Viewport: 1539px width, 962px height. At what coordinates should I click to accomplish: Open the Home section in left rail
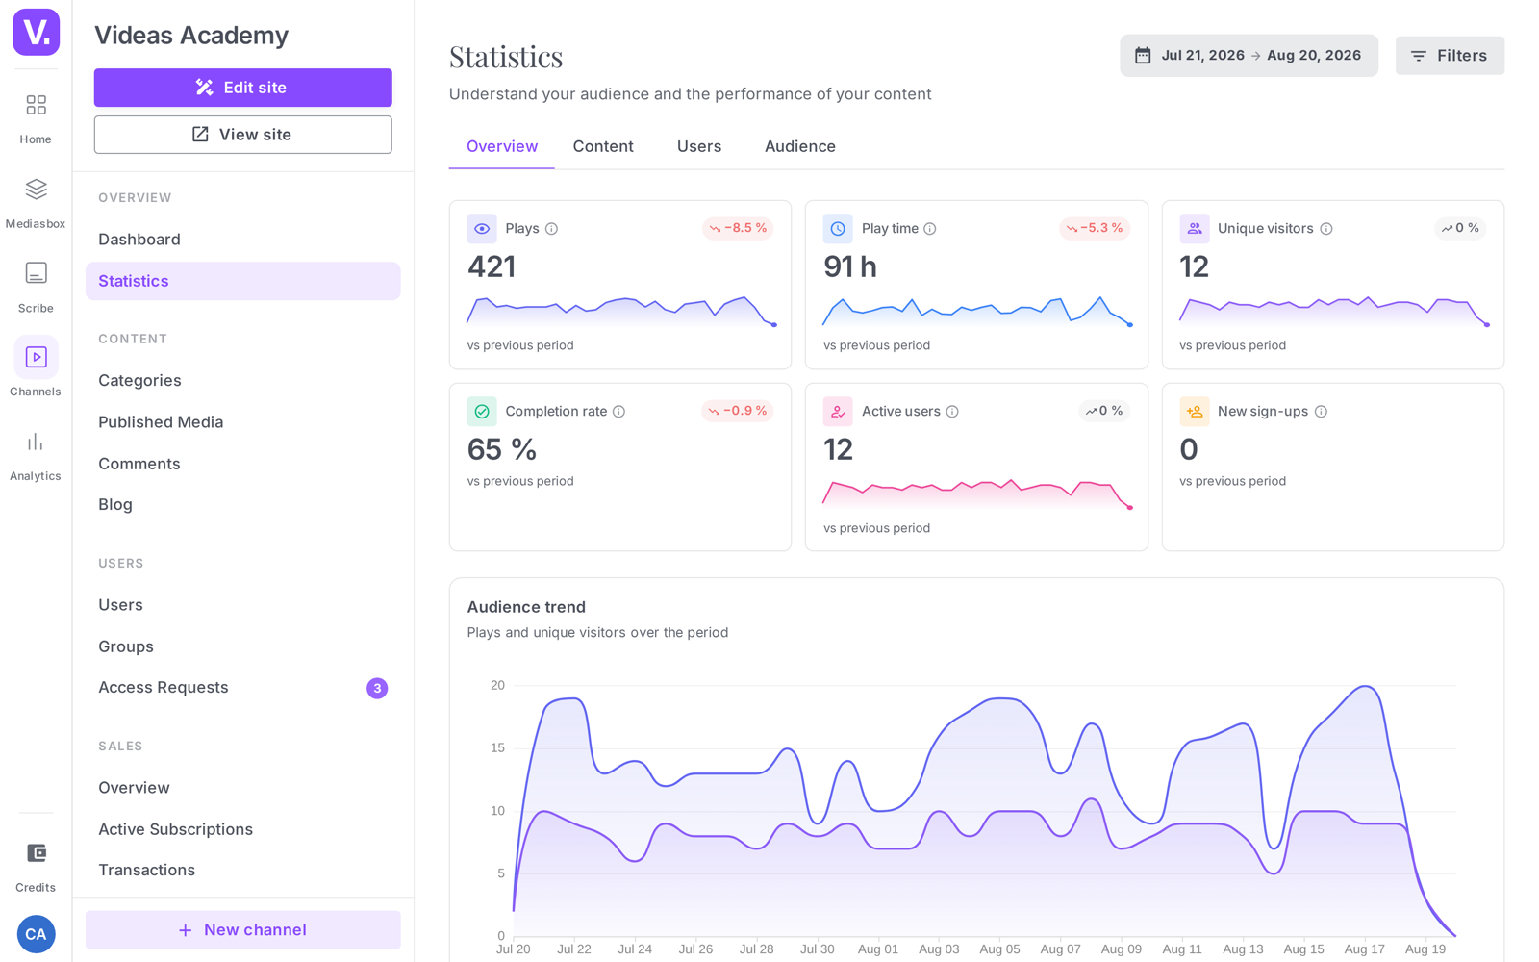point(36,118)
